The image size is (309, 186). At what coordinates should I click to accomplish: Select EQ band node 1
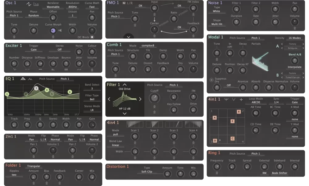7,94
